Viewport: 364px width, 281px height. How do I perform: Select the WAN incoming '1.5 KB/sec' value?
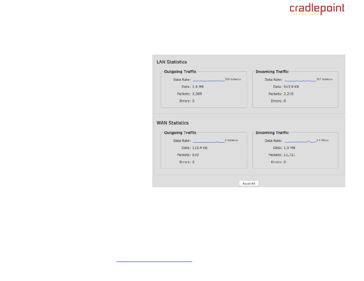323,140
